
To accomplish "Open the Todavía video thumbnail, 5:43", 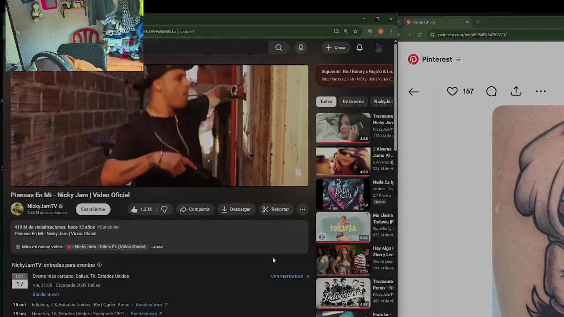I will (343, 227).
